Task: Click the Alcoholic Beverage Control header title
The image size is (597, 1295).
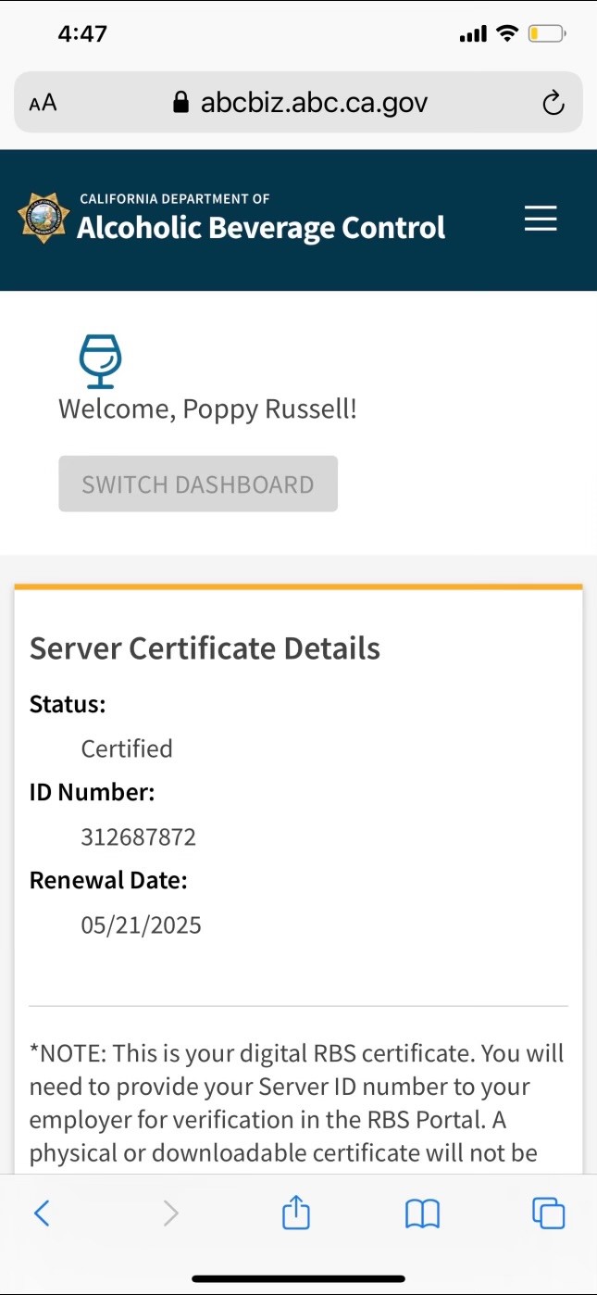Action: [x=261, y=227]
